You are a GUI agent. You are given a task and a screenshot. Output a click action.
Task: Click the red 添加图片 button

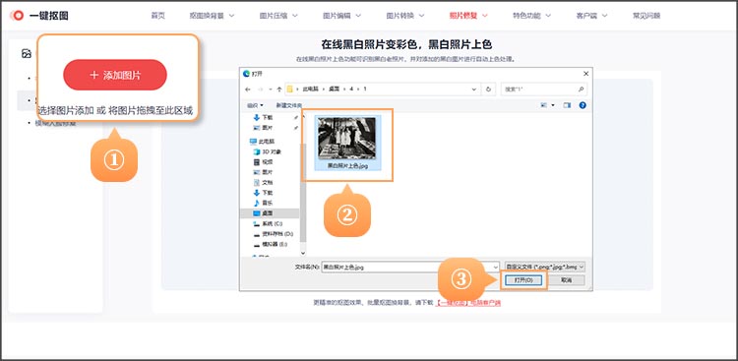[x=115, y=75]
